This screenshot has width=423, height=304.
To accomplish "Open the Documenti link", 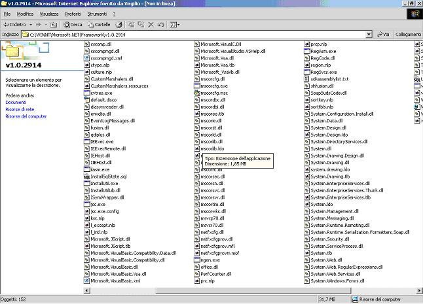I will point(16,103).
